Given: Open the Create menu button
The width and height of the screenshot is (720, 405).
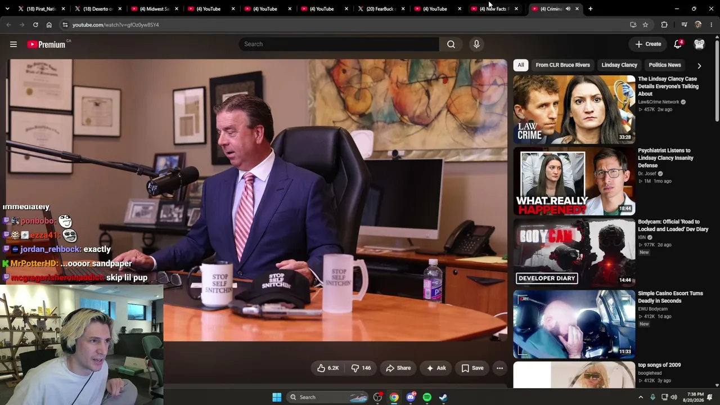Looking at the screenshot, I should tap(649, 44).
